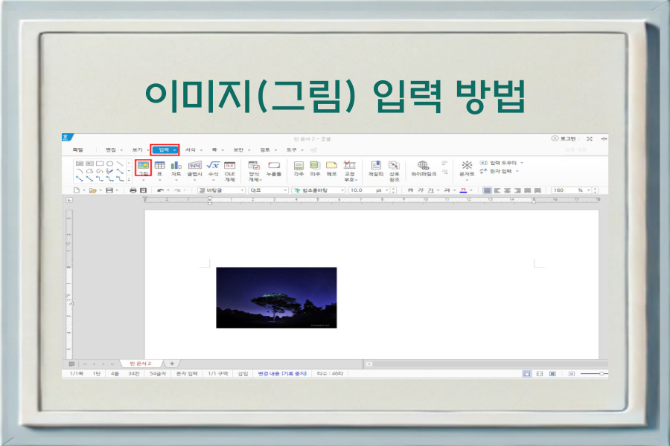
Task: Select the arc shape in the shape gallery
Action: point(80,171)
